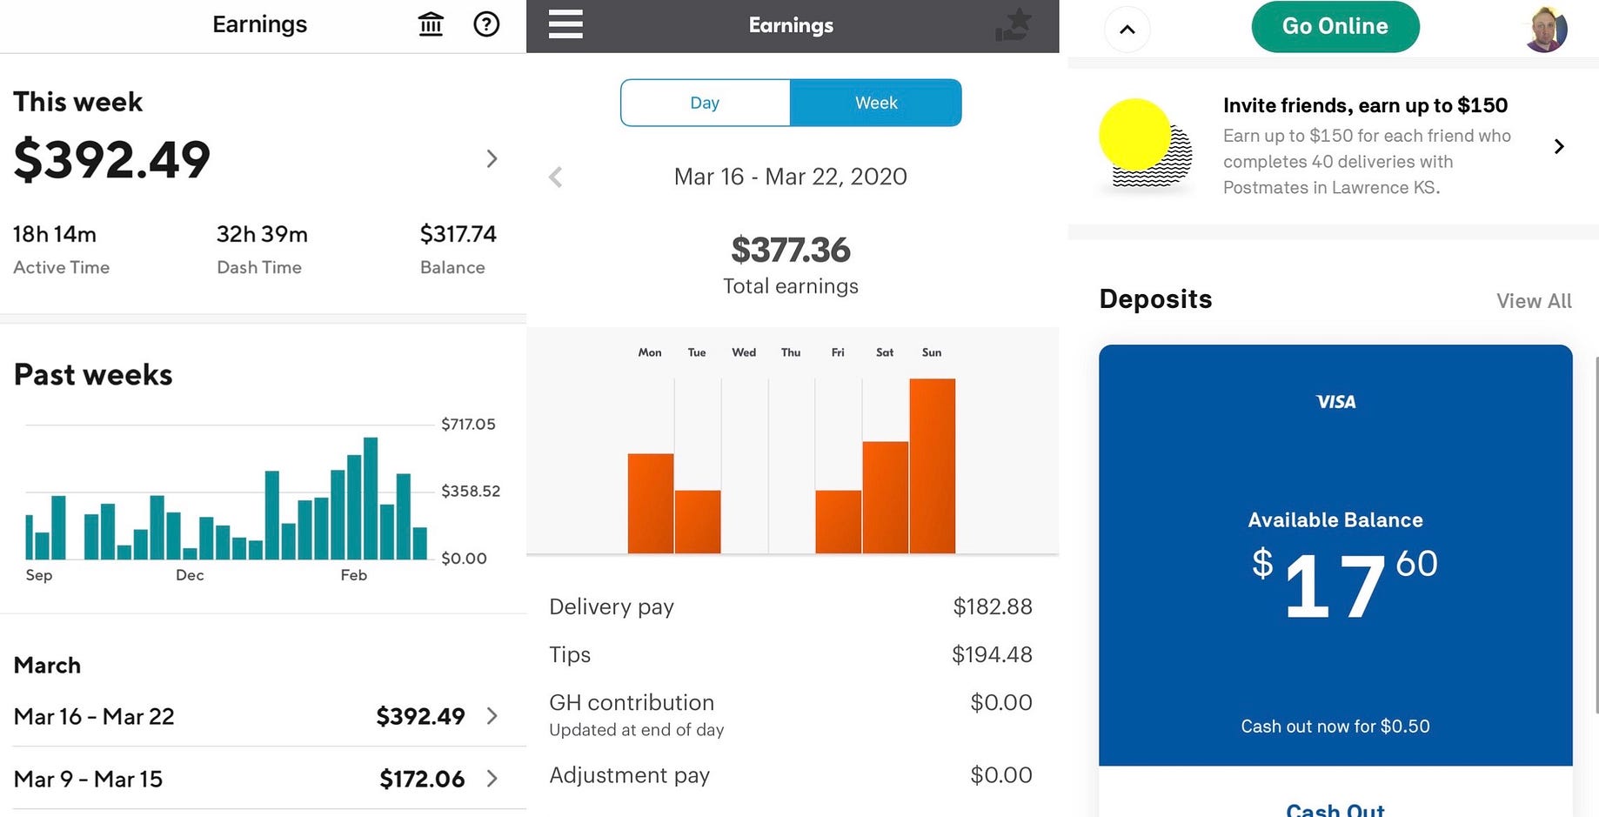Tap the Mar 16 - Mar 22, 2020 date range
Image resolution: width=1599 pixels, height=817 pixels.
(791, 177)
